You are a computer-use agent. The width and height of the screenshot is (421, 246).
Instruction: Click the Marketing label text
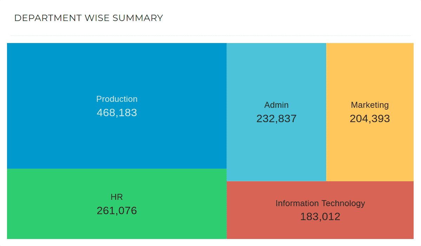(x=370, y=105)
